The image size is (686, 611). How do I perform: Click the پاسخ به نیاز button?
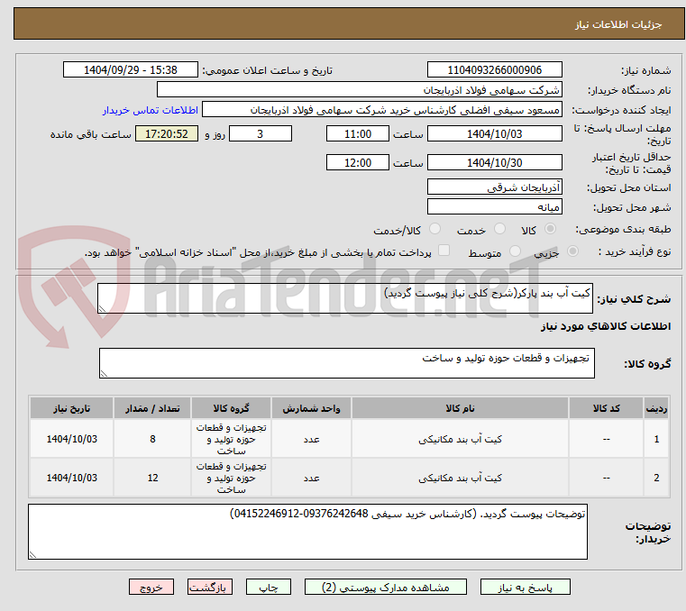525,587
